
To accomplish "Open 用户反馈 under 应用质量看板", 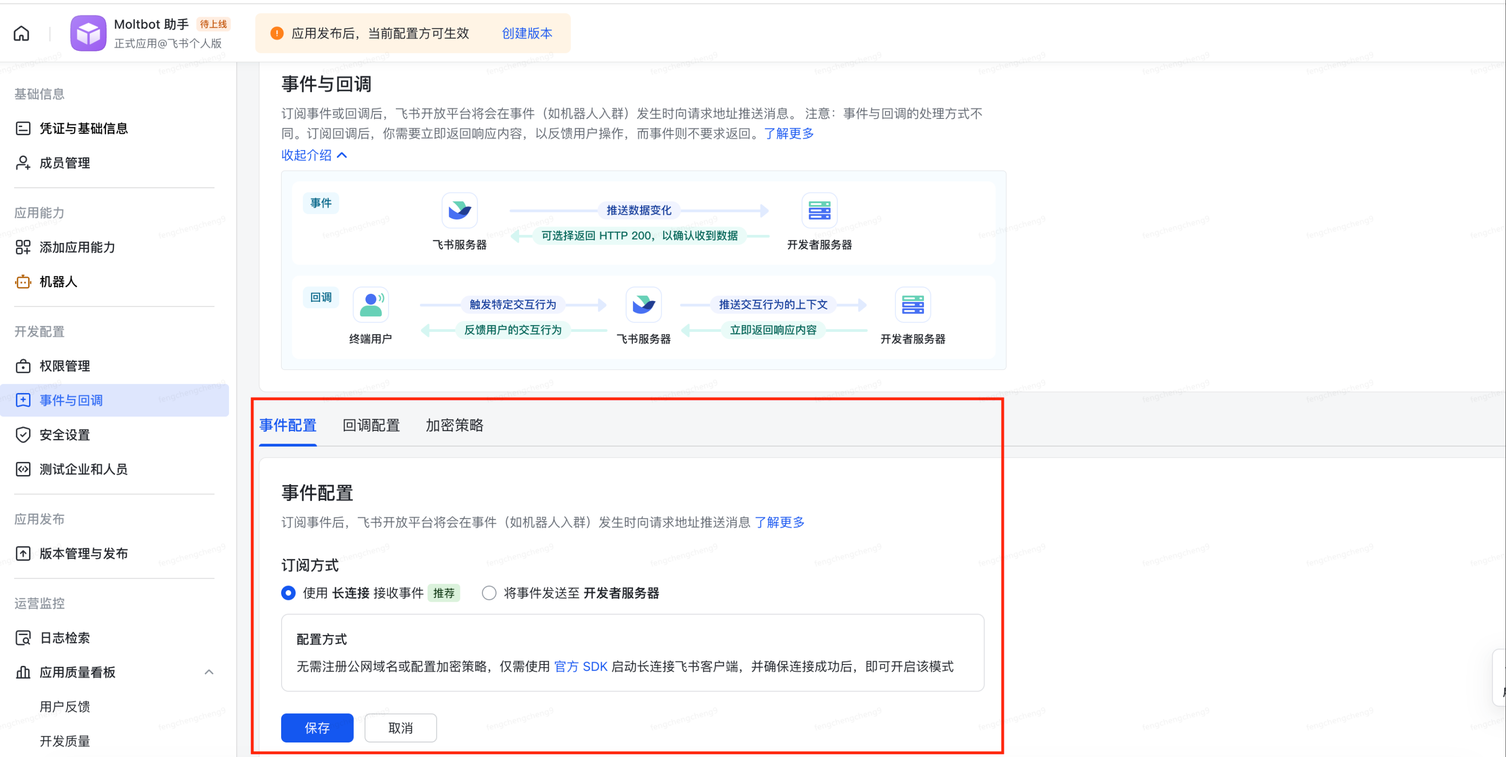I will (x=64, y=706).
